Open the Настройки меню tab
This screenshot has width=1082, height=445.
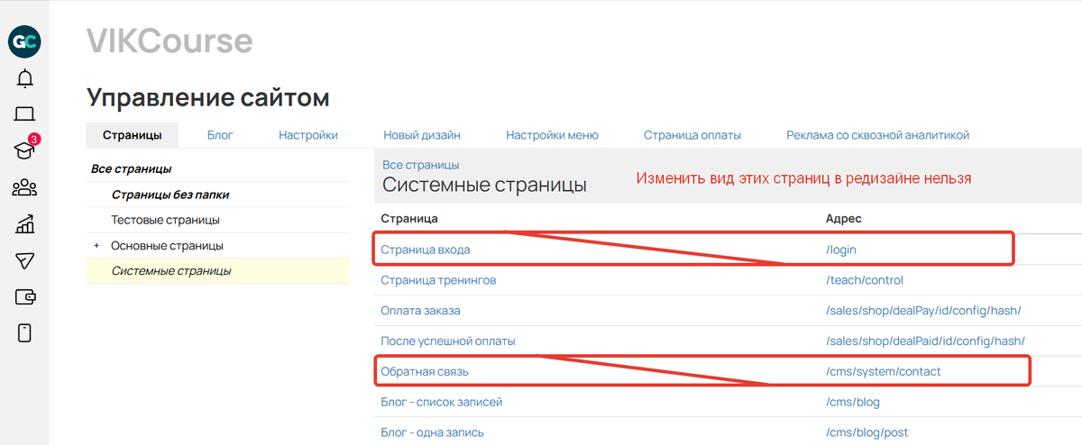point(552,135)
